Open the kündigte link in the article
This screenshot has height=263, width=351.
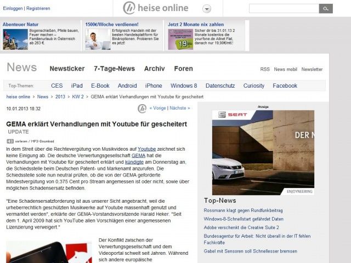click(x=134, y=162)
